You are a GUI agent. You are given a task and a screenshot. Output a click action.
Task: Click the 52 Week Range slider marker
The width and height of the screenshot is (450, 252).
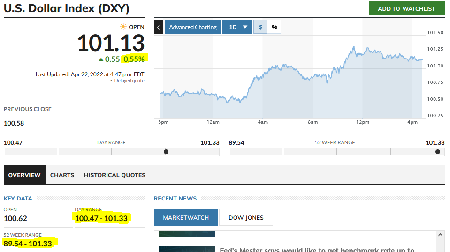click(438, 152)
